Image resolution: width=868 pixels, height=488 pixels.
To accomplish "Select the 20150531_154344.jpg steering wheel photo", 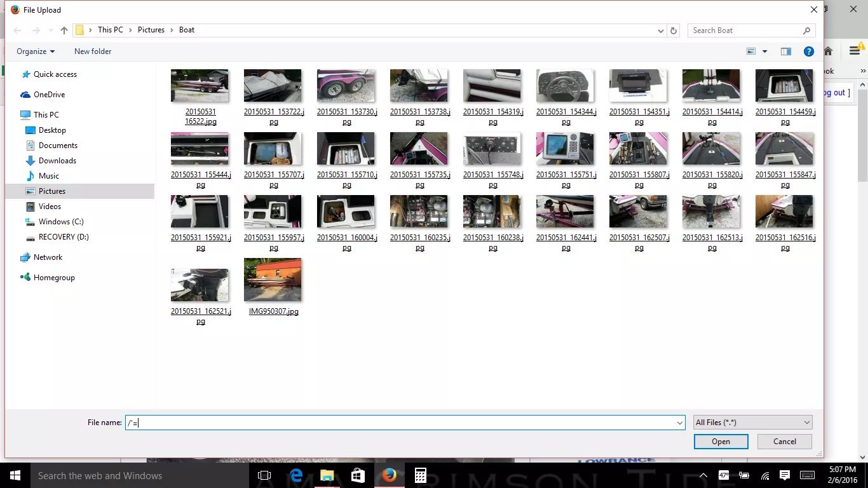I will (x=565, y=86).
